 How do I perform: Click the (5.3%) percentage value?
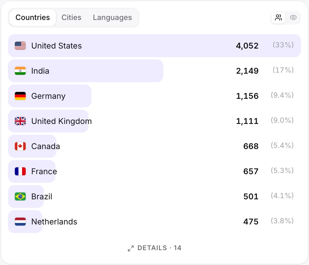click(x=282, y=171)
